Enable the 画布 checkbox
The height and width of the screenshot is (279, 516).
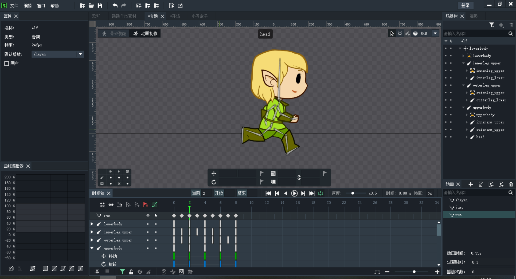click(x=7, y=64)
